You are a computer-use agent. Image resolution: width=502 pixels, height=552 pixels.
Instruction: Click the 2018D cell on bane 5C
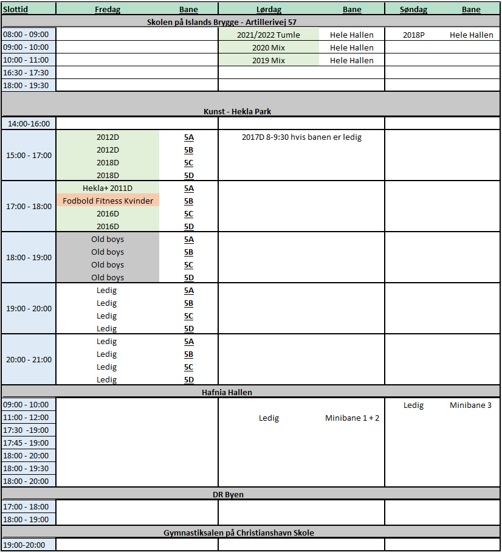(x=108, y=163)
